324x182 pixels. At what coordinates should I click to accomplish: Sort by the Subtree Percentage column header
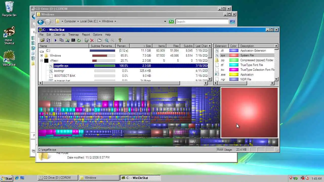coord(102,46)
